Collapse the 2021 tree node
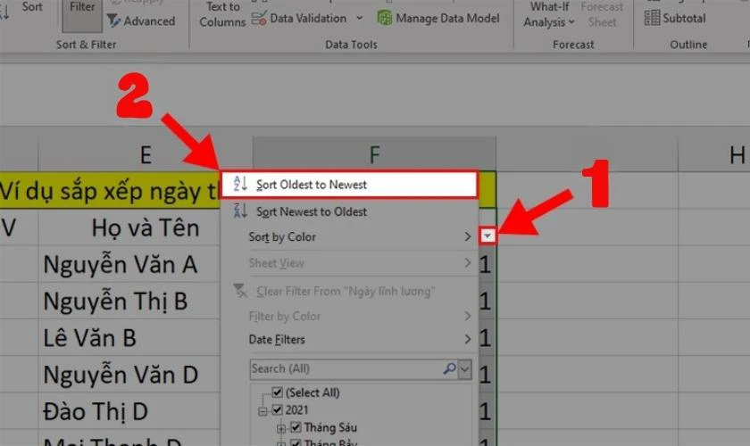Viewport: 750px width, 446px height. tap(263, 410)
